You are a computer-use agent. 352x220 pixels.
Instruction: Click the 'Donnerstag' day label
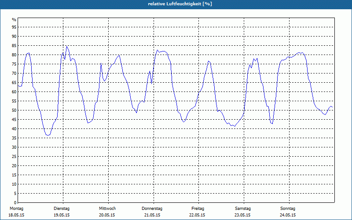[152, 209]
